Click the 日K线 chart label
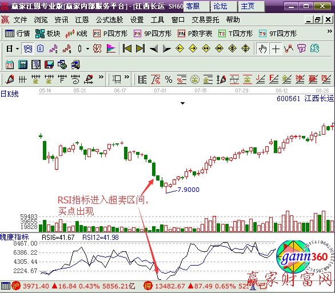The image size is (335, 293). point(10,94)
